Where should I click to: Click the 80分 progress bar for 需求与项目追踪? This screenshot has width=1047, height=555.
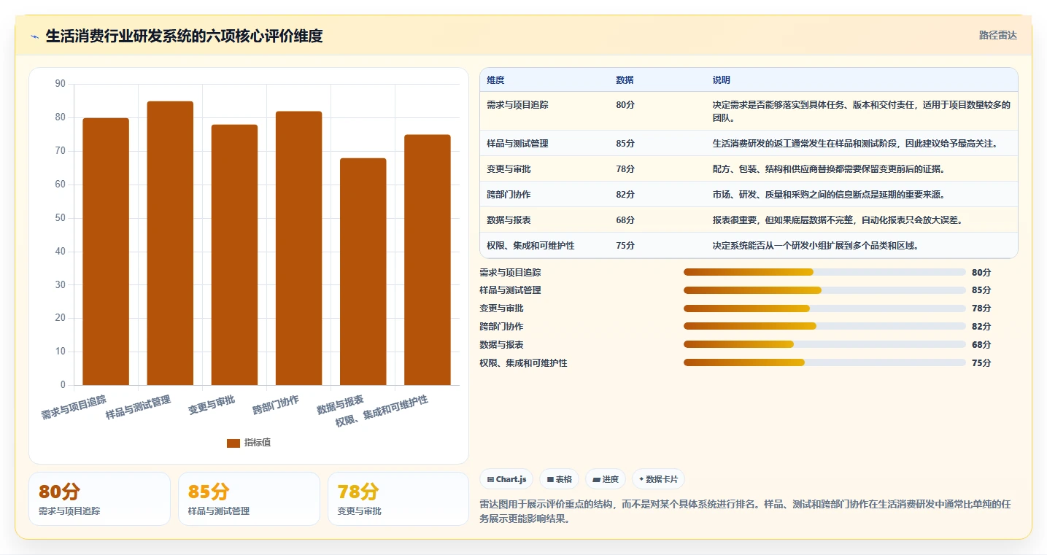tap(824, 272)
